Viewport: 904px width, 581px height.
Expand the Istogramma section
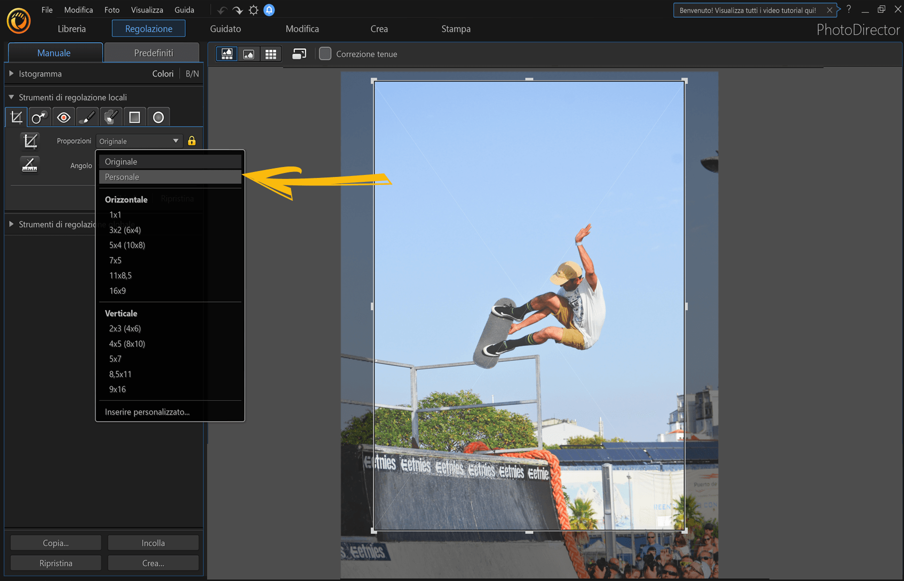11,74
